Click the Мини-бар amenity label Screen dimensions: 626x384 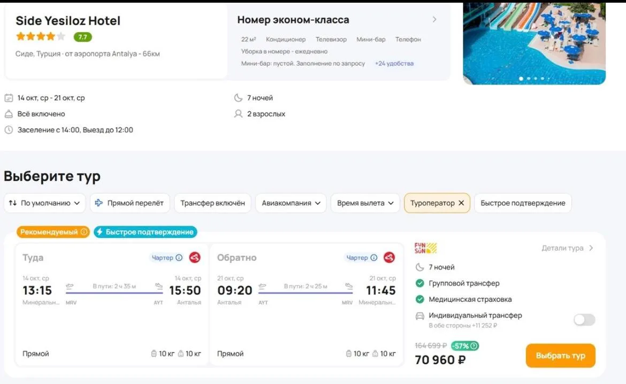pos(371,39)
